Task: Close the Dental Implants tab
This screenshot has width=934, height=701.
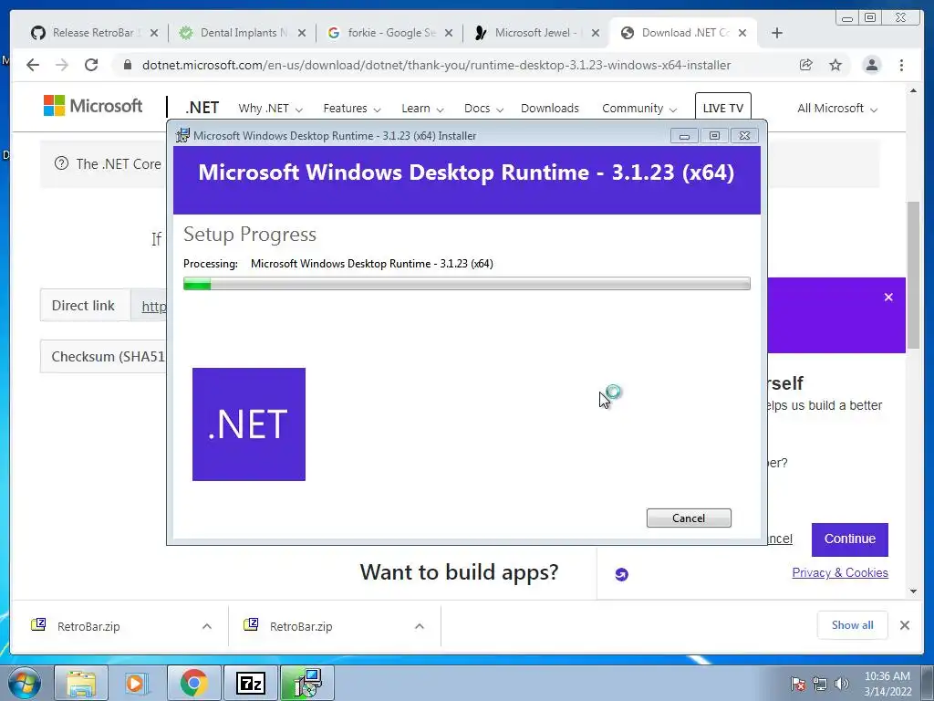Action: click(302, 33)
